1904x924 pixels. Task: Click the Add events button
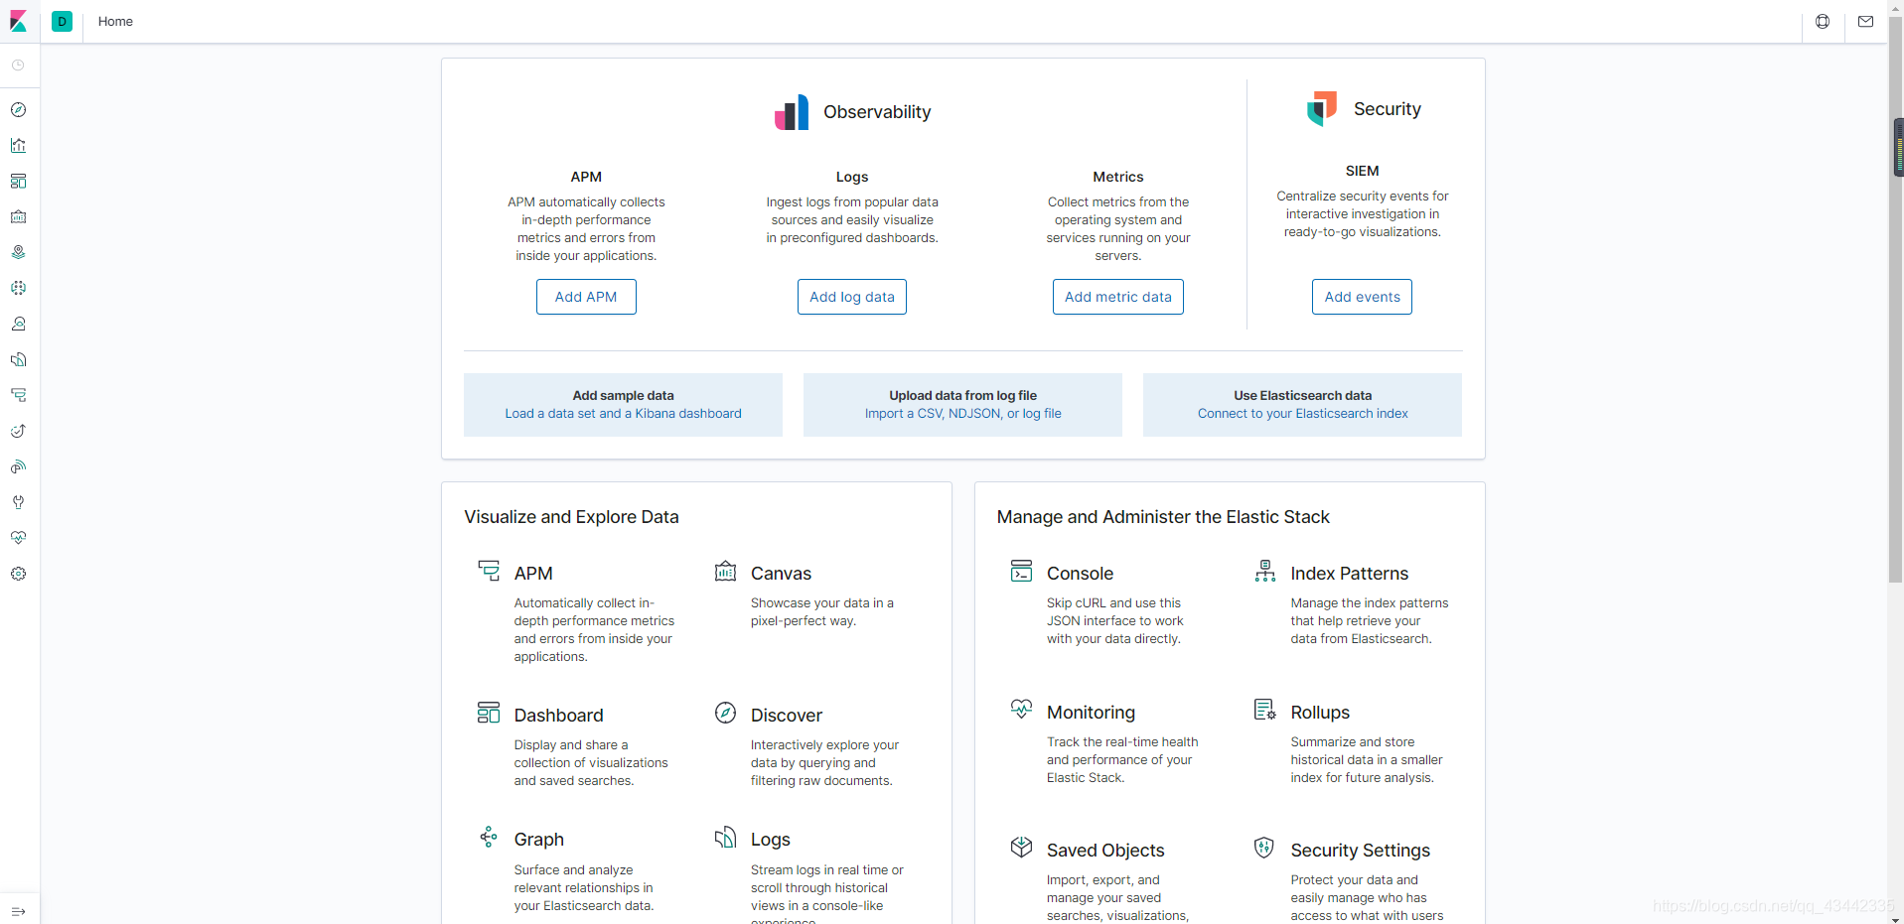[1362, 297]
